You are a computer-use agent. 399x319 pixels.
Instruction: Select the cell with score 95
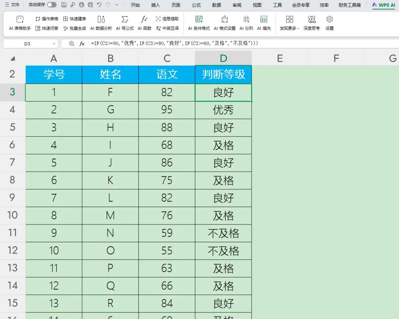(167, 110)
